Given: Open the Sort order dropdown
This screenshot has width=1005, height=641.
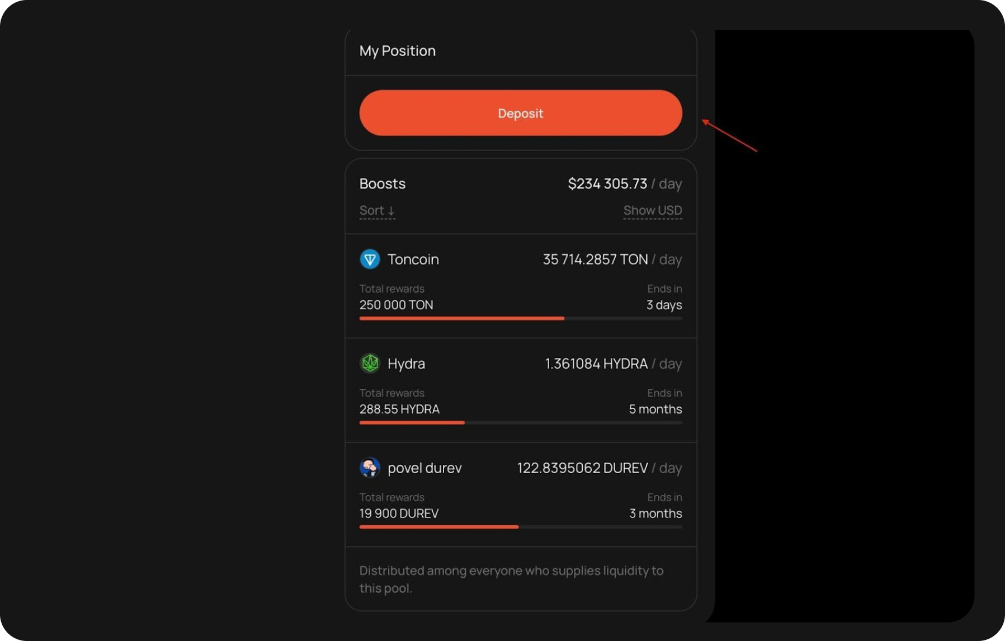Looking at the screenshot, I should [377, 210].
